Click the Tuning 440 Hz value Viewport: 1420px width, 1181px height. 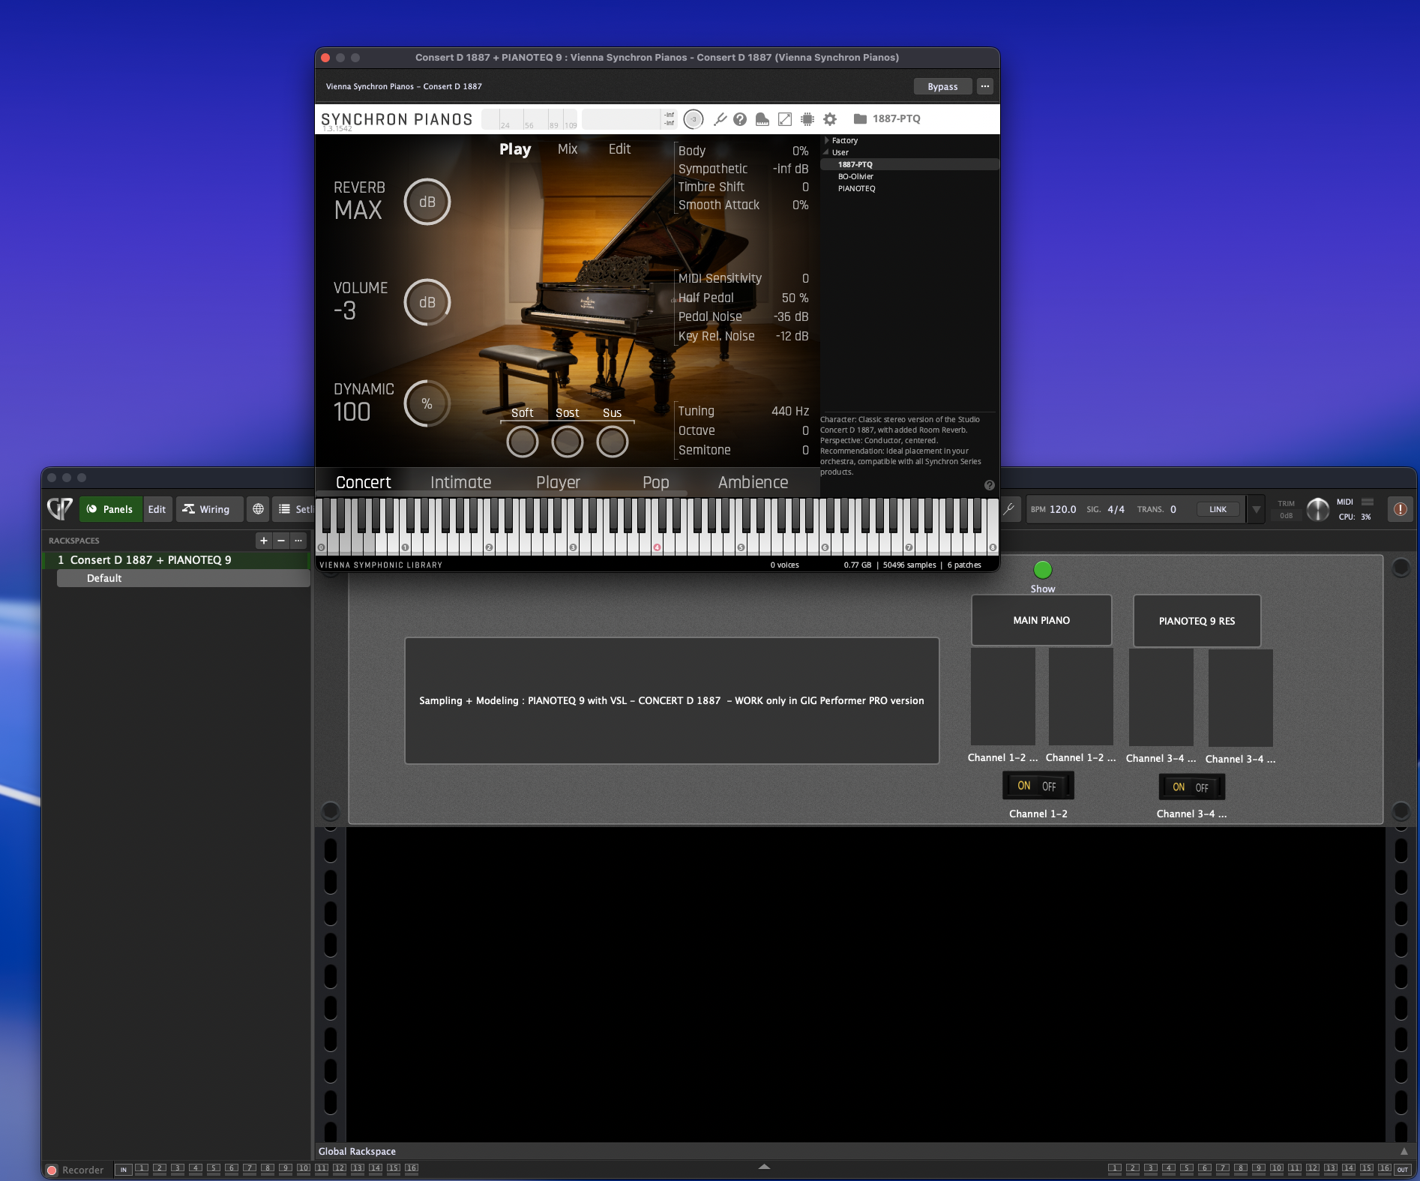(x=790, y=411)
